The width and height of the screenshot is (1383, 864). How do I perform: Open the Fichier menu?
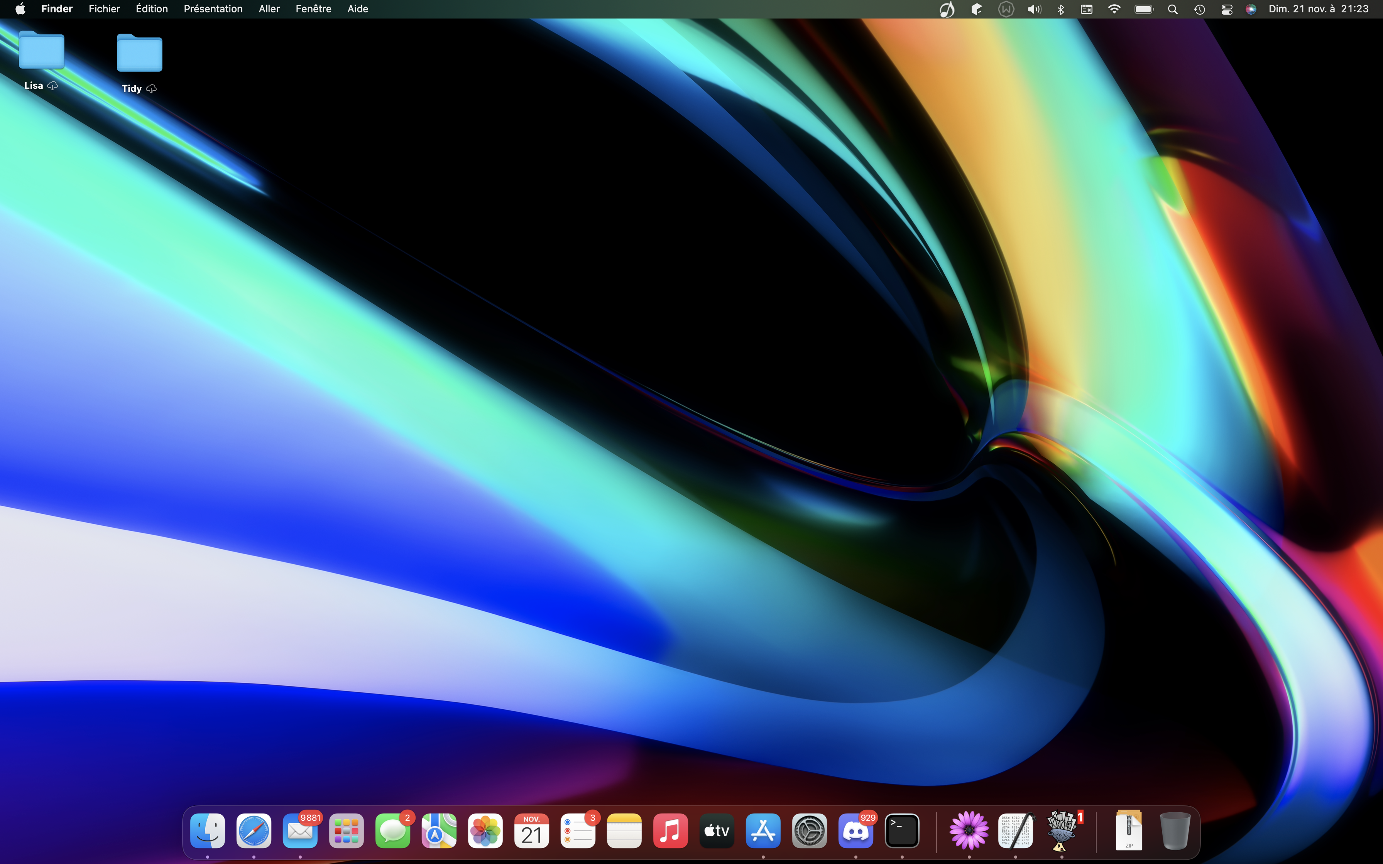(104, 9)
